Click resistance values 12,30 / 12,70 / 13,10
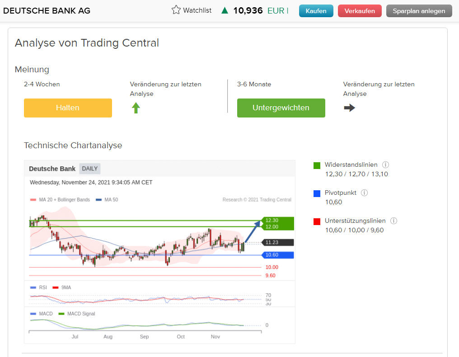Viewport: 459px width, 357px height. point(356,174)
